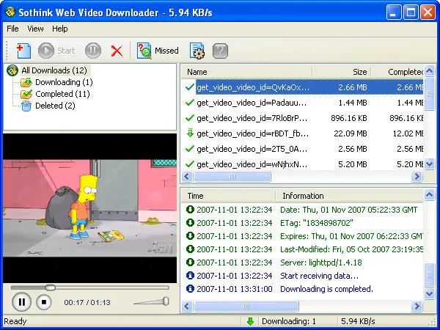Open the Missed videos search tool

(158, 51)
